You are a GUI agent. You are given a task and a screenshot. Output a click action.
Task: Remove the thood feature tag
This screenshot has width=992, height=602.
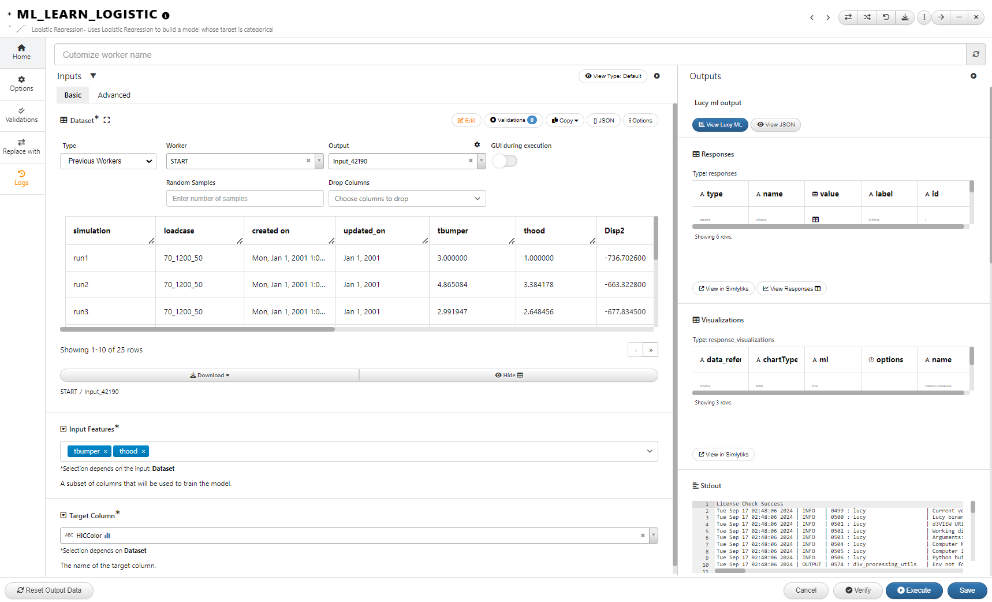[x=143, y=452]
